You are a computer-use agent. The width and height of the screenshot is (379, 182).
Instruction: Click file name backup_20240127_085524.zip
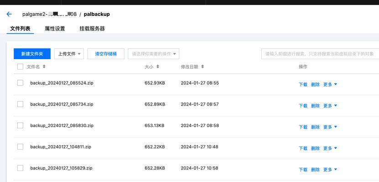click(x=62, y=83)
